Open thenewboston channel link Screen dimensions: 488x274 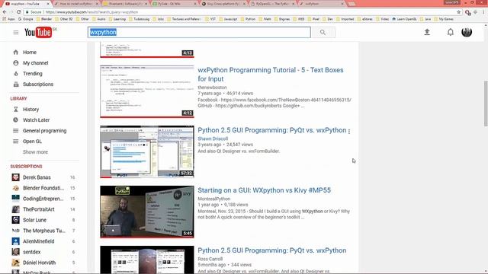tap(212, 88)
